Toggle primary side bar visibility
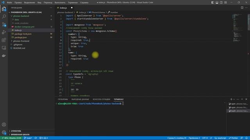The width and height of the screenshot is (250, 140). click(x=212, y=2)
